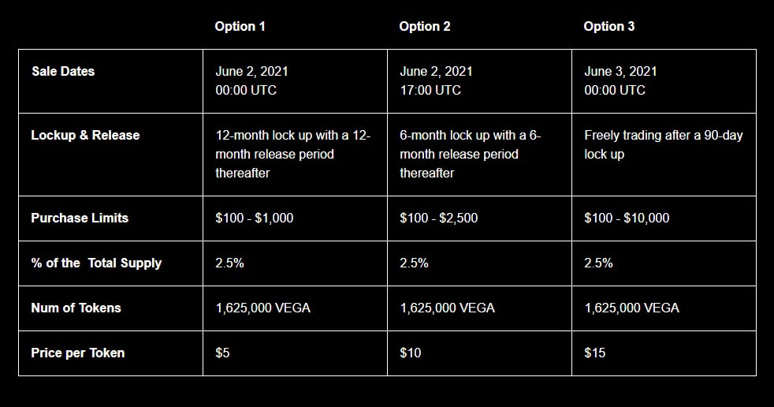Click the $100 - $2,500 purchase limit
The height and width of the screenshot is (407, 774).
(439, 218)
